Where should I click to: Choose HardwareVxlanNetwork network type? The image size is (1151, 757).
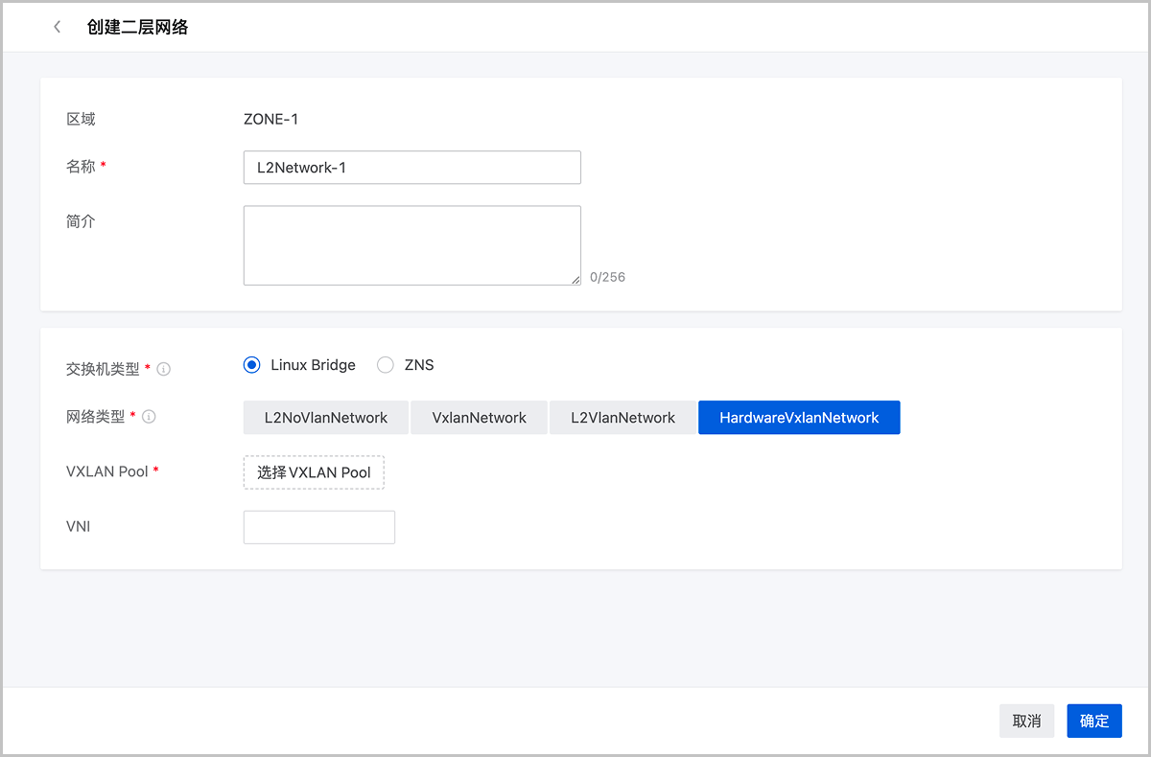click(799, 418)
